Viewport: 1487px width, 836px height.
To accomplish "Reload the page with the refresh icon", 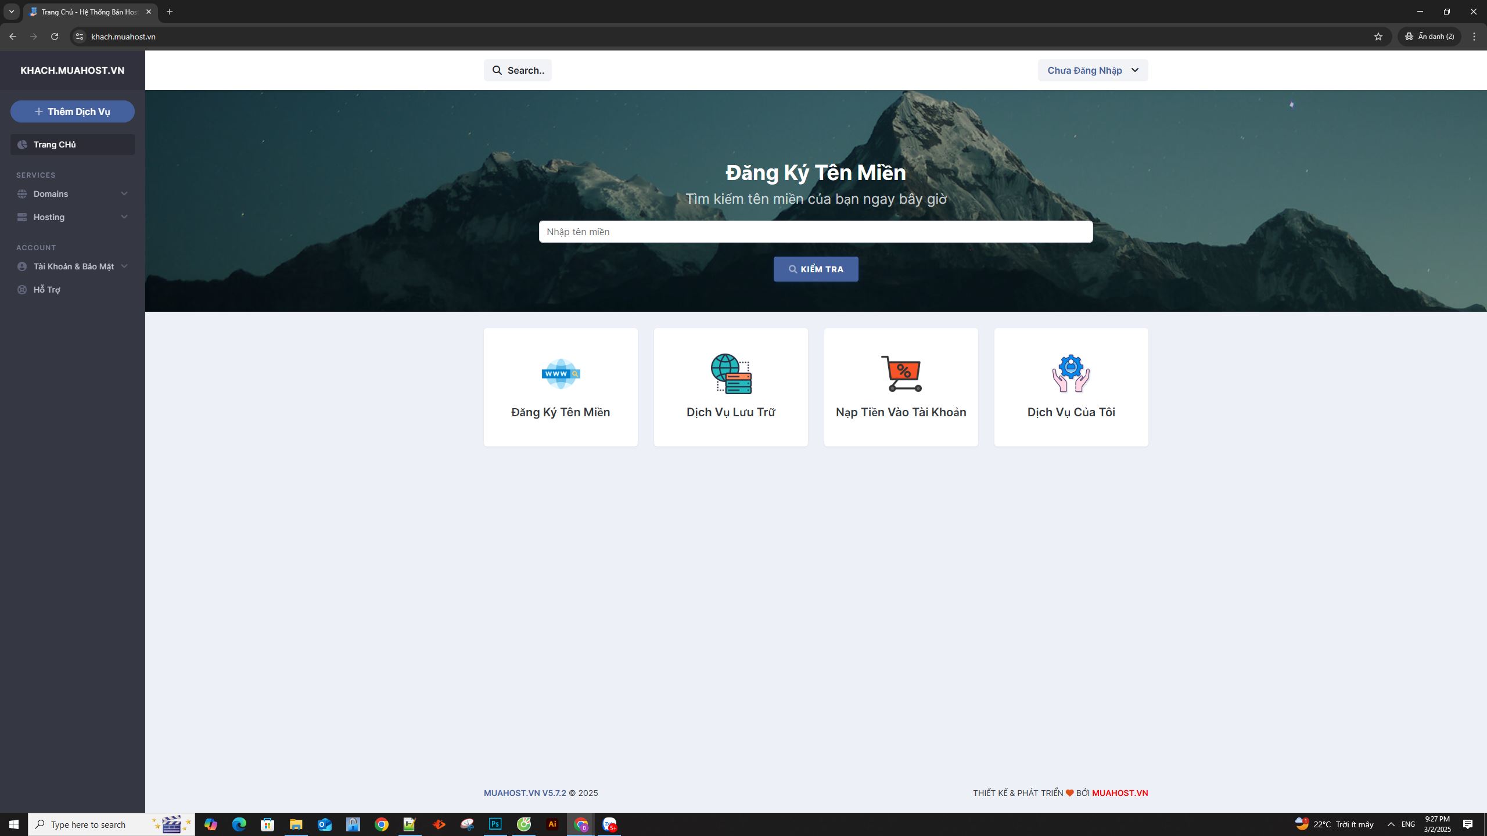I will [55, 37].
